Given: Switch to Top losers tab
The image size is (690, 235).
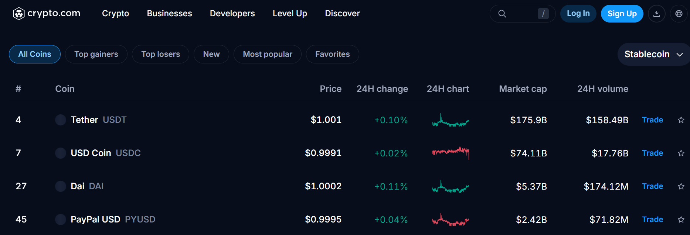Looking at the screenshot, I should click(x=161, y=54).
